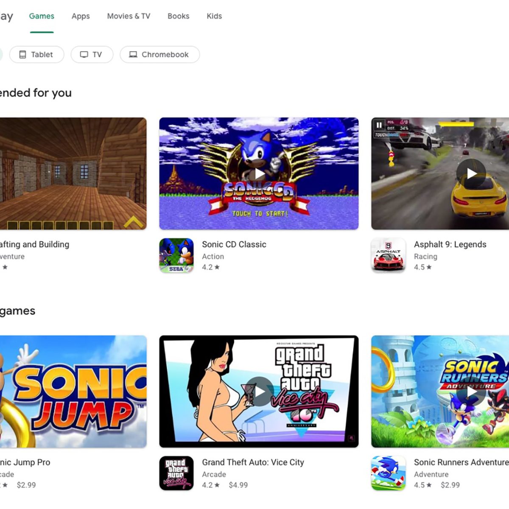Image resolution: width=509 pixels, height=509 pixels.
Task: Open the Sonic Jump Pro banner thumbnail
Action: [x=73, y=392]
